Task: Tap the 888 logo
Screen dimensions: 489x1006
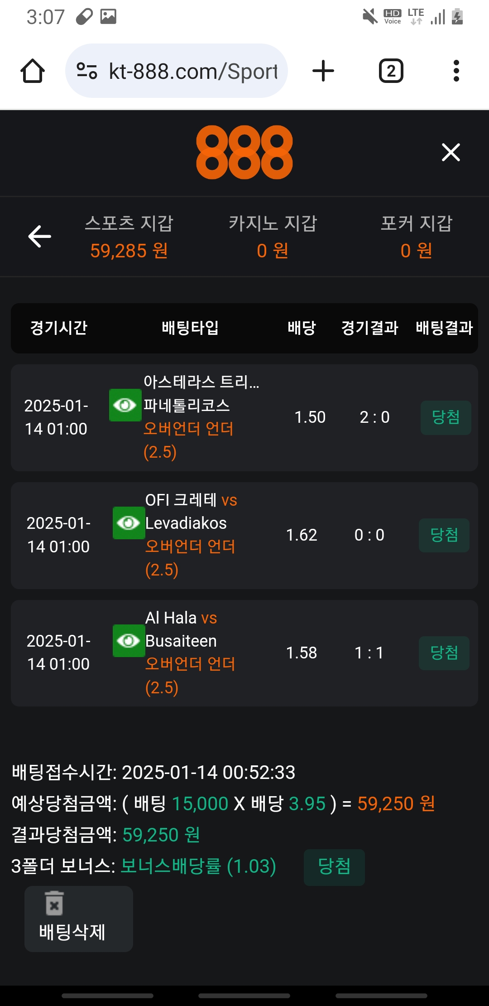Action: click(244, 152)
